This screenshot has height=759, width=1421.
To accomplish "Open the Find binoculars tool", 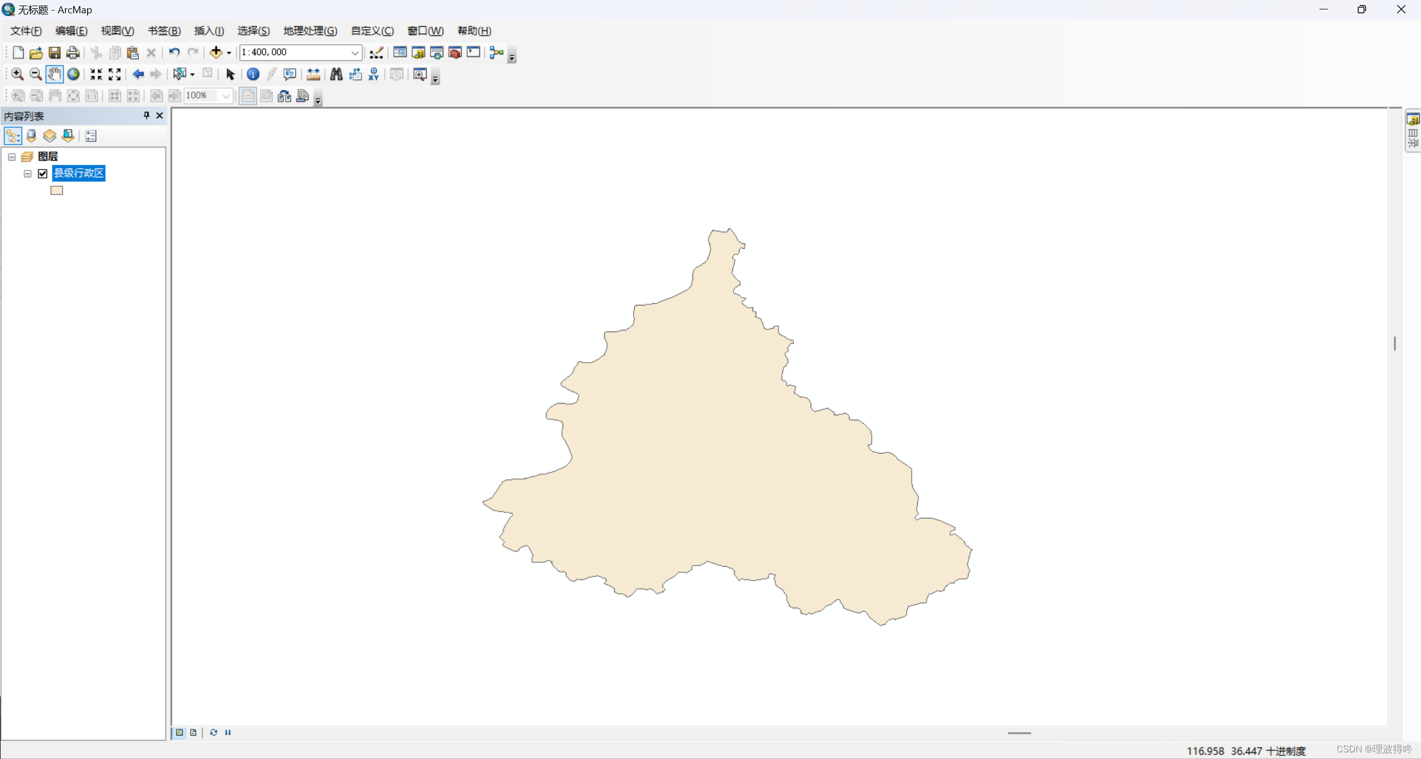I will 336,74.
